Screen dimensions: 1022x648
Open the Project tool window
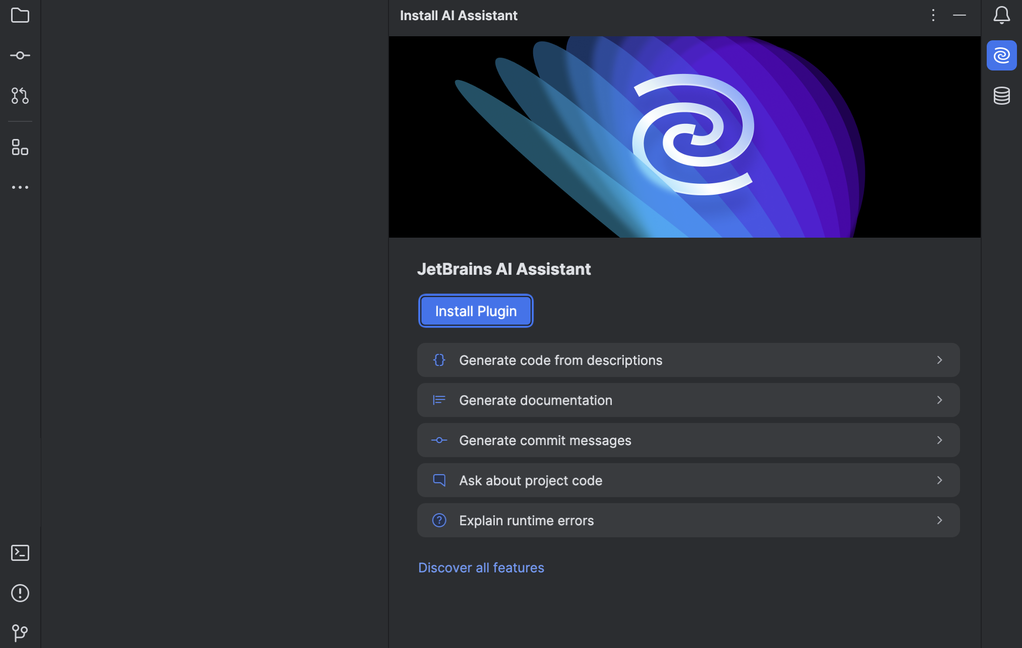(20, 15)
